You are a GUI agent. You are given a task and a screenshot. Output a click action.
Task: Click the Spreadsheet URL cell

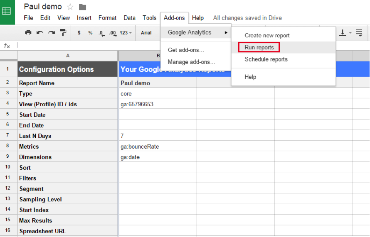click(x=67, y=231)
